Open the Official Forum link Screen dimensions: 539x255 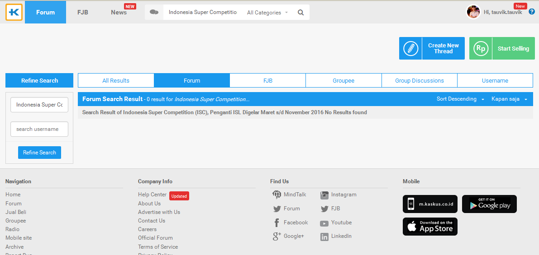(x=155, y=238)
